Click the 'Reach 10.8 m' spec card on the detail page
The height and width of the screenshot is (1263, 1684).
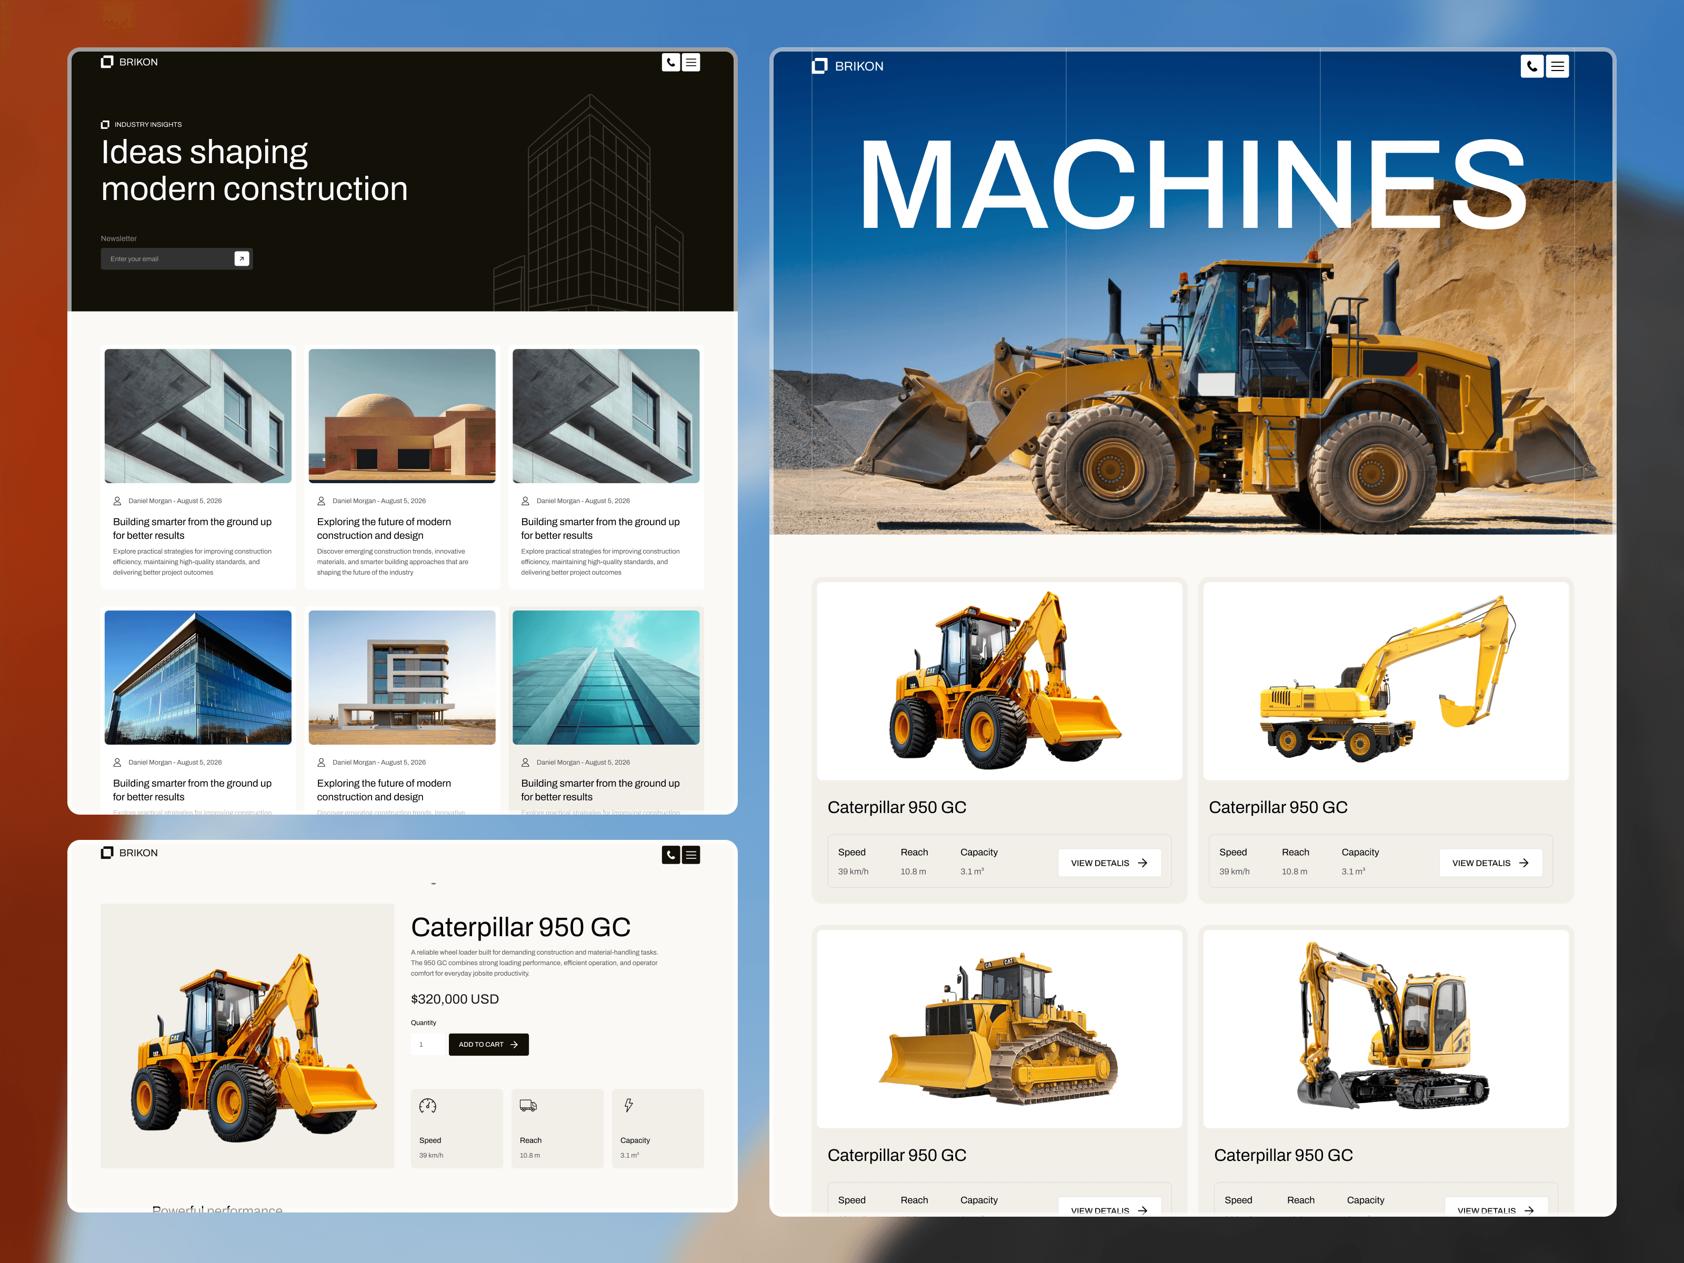tap(557, 1128)
